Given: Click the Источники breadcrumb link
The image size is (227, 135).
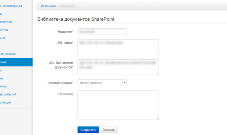Looking at the screenshot, I should (48, 6).
